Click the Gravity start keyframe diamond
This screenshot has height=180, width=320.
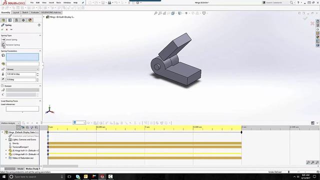(48, 143)
